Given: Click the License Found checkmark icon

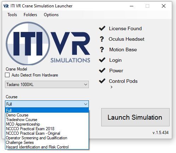Looking at the screenshot, I should pos(102,28).
